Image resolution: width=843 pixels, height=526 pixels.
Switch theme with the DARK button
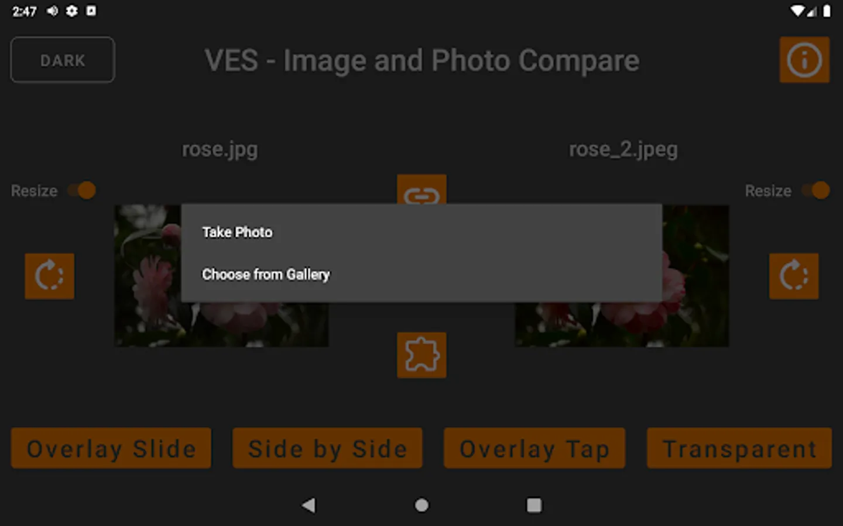63,60
